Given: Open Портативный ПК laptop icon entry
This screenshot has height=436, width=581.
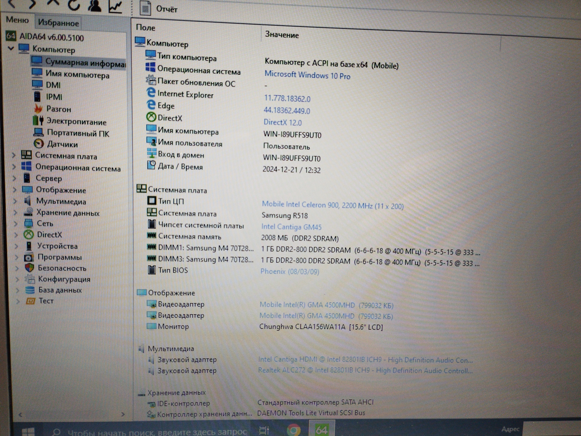Looking at the screenshot, I should [x=39, y=132].
